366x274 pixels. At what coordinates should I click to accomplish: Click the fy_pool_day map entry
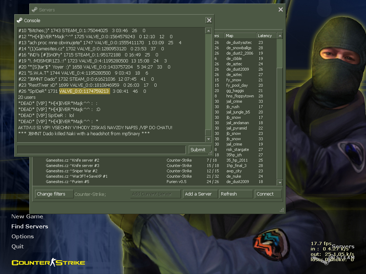pos(237,86)
